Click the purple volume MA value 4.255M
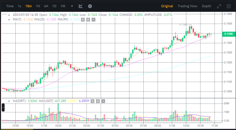 (x=84, y=101)
